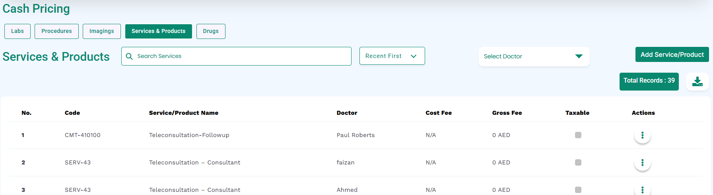Image resolution: width=713 pixels, height=195 pixels.
Task: Click the download records icon
Action: 697,81
